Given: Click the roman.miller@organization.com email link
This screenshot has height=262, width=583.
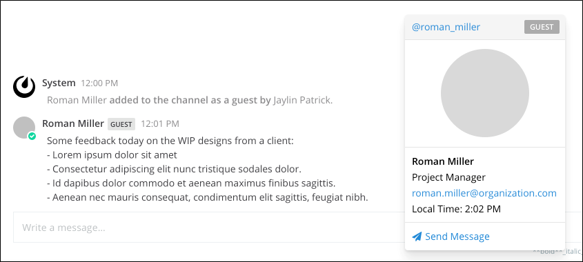Looking at the screenshot, I should 484,193.
